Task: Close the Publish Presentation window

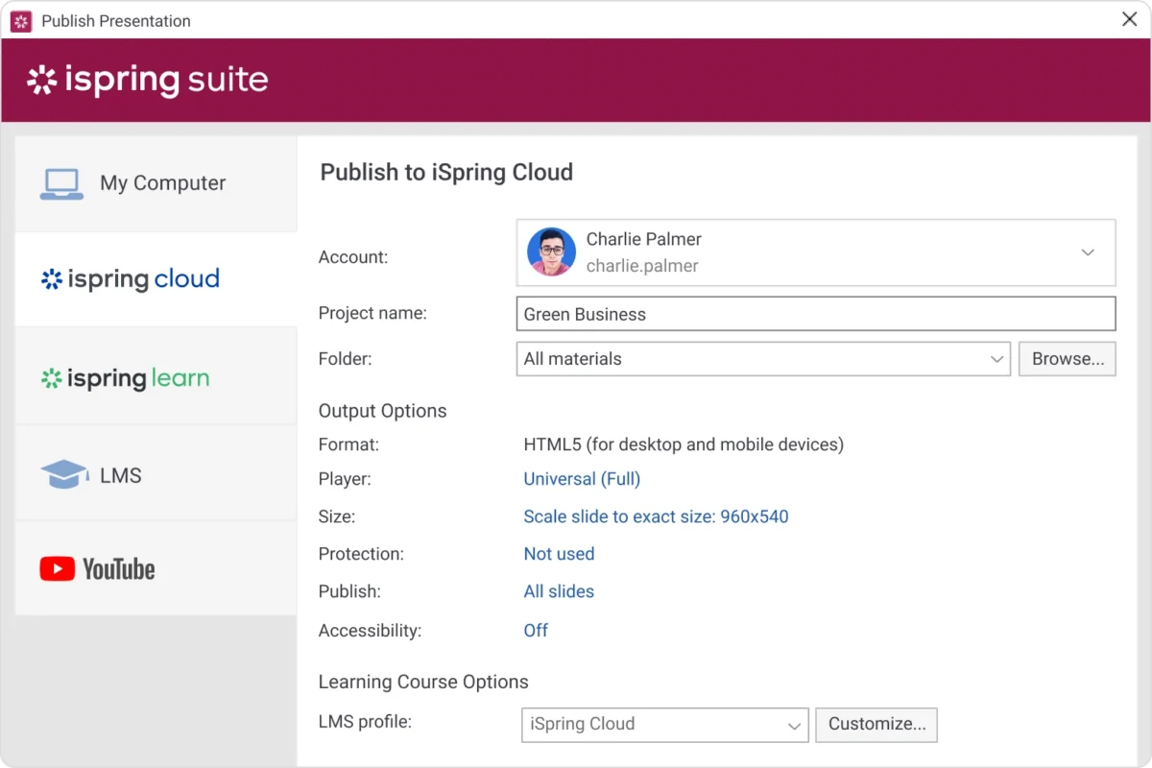Action: [1130, 20]
